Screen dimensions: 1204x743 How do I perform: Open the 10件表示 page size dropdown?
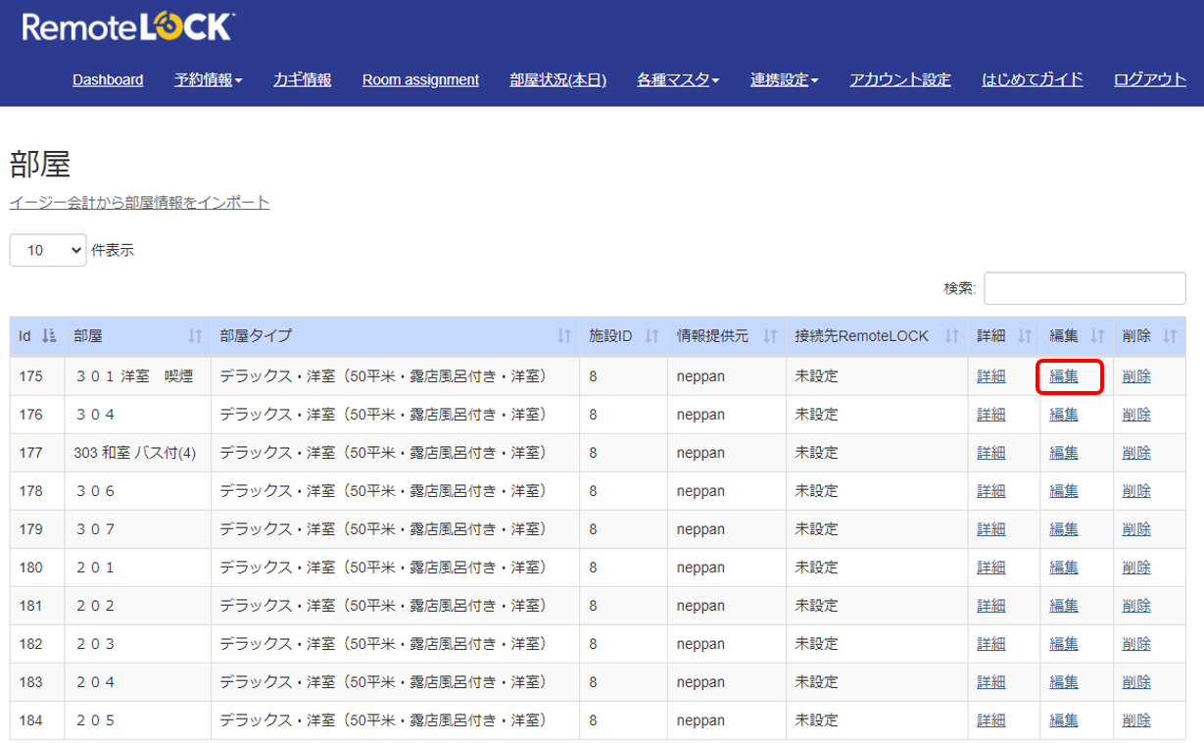[x=49, y=250]
